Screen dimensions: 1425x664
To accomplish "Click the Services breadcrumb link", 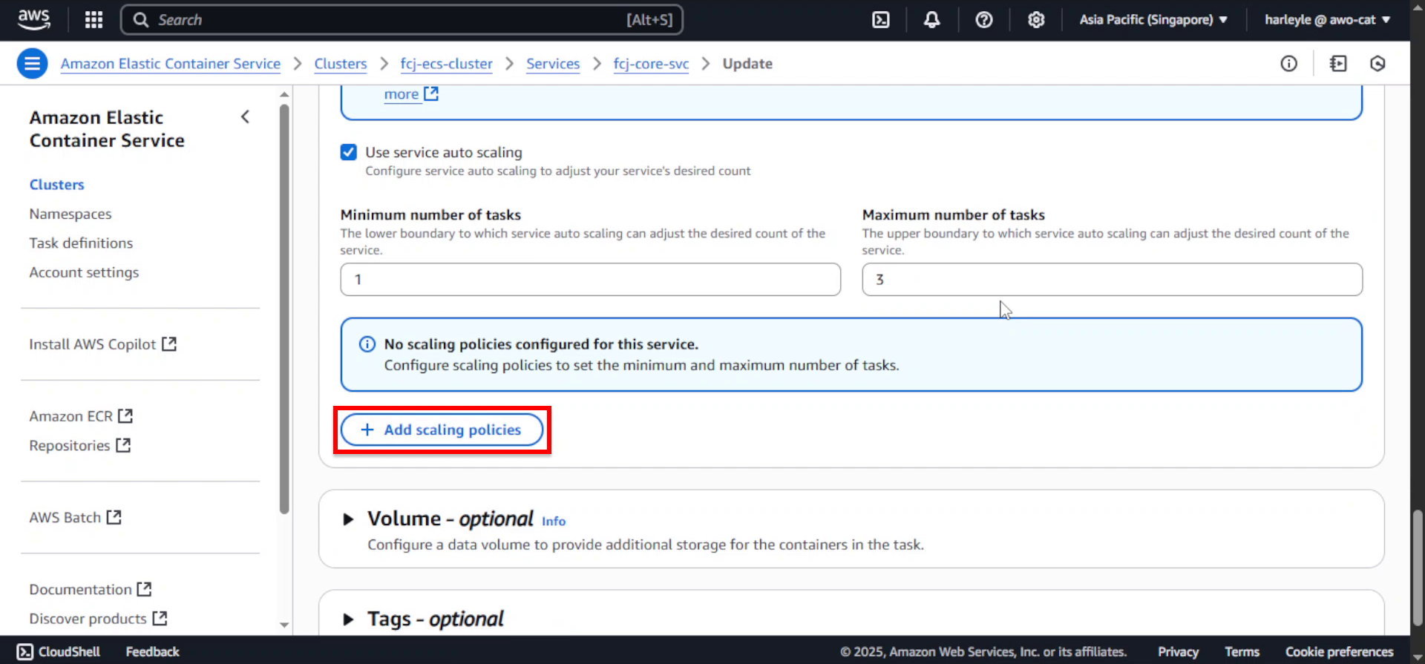I will coord(553,64).
